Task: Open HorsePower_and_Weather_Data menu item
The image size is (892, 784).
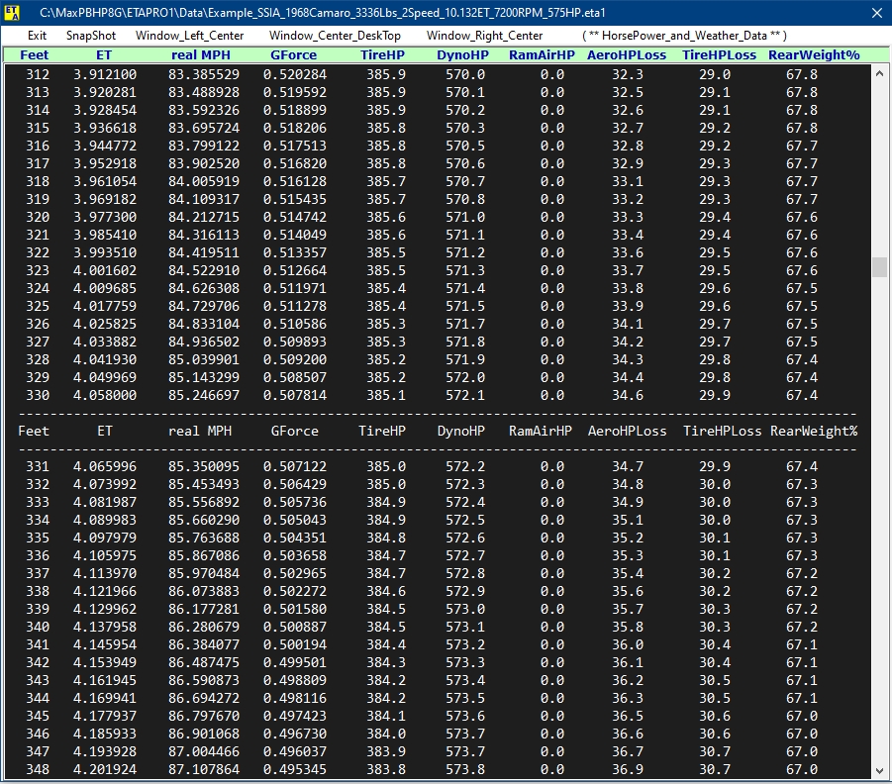Action: click(x=684, y=36)
